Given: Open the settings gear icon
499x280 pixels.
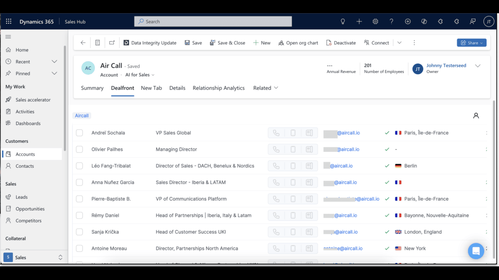Looking at the screenshot, I should point(375,21).
